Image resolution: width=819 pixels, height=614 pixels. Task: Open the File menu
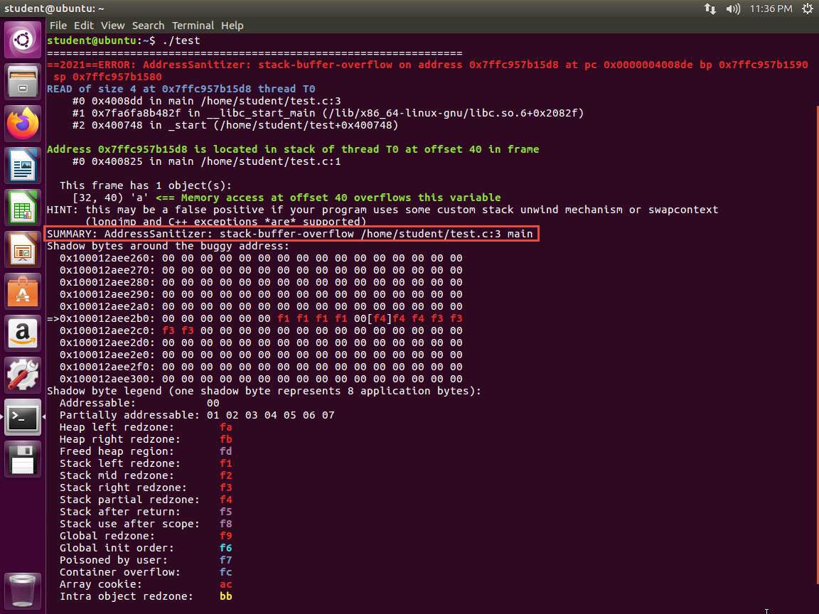pos(58,26)
